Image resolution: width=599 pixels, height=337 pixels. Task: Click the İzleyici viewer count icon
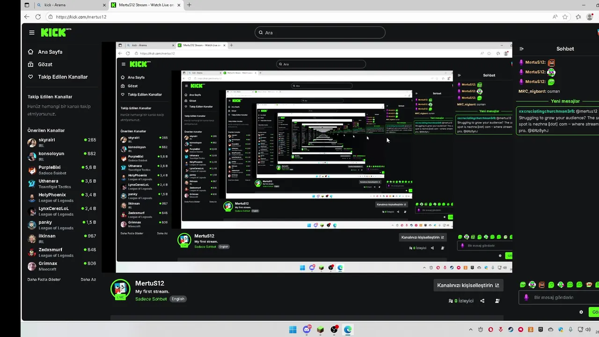pyautogui.click(x=451, y=301)
